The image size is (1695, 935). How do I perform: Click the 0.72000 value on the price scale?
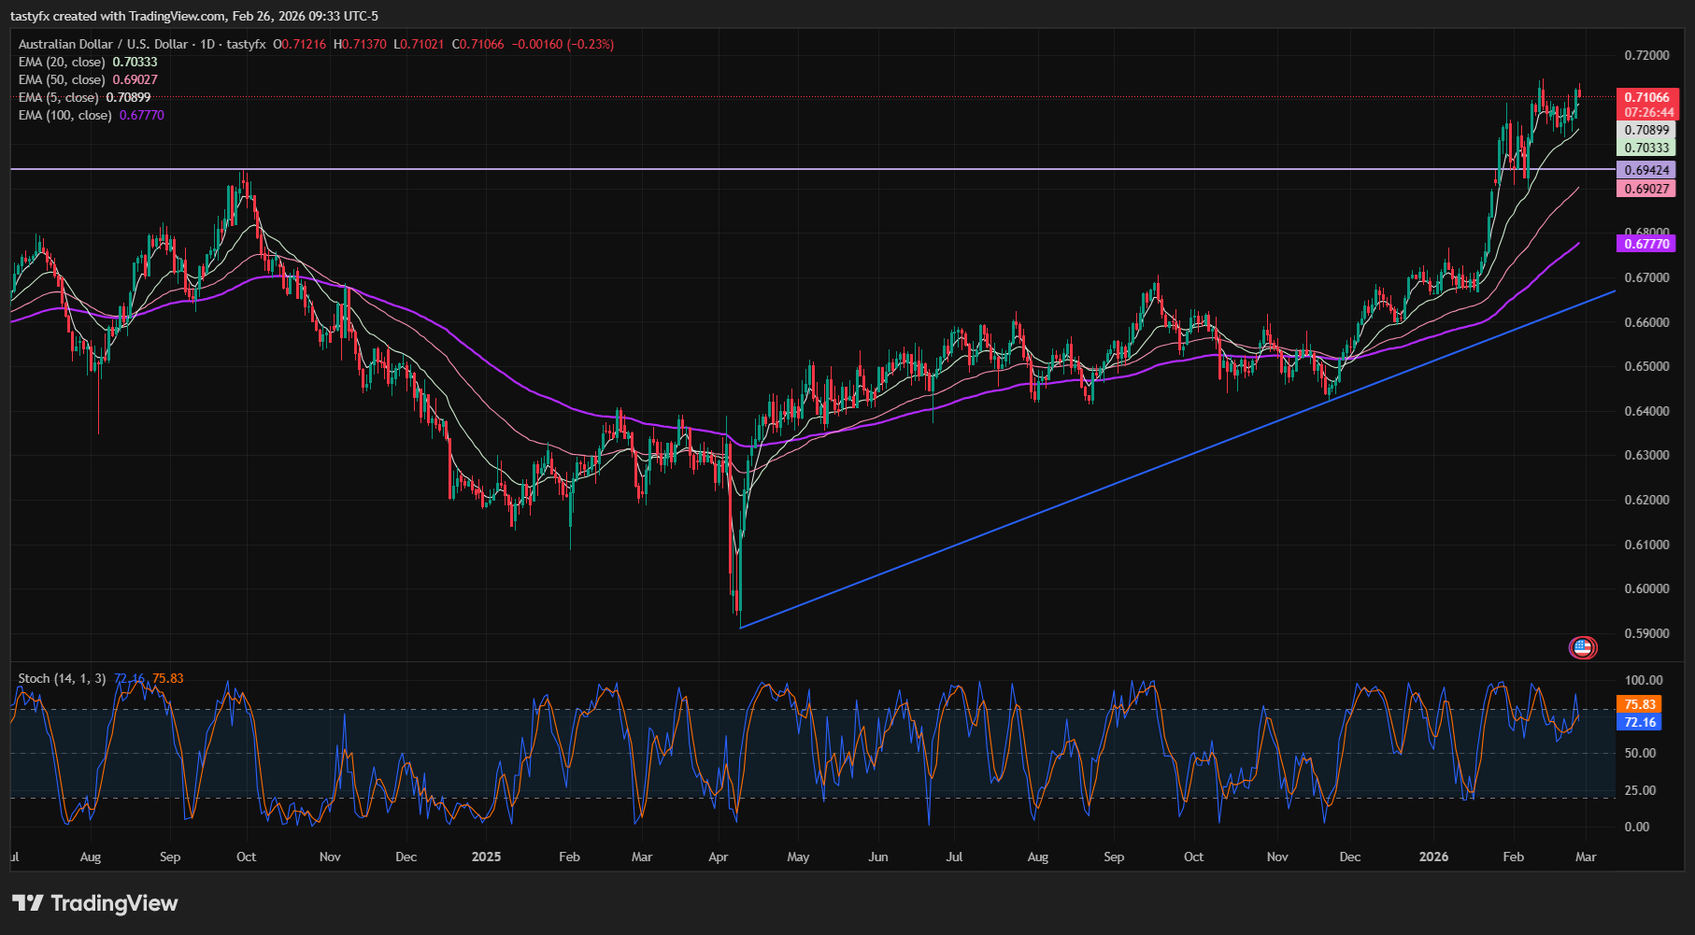tap(1649, 55)
